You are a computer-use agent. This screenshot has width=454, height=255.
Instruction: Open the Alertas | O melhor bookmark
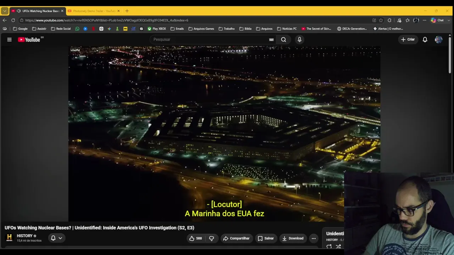coord(388,29)
